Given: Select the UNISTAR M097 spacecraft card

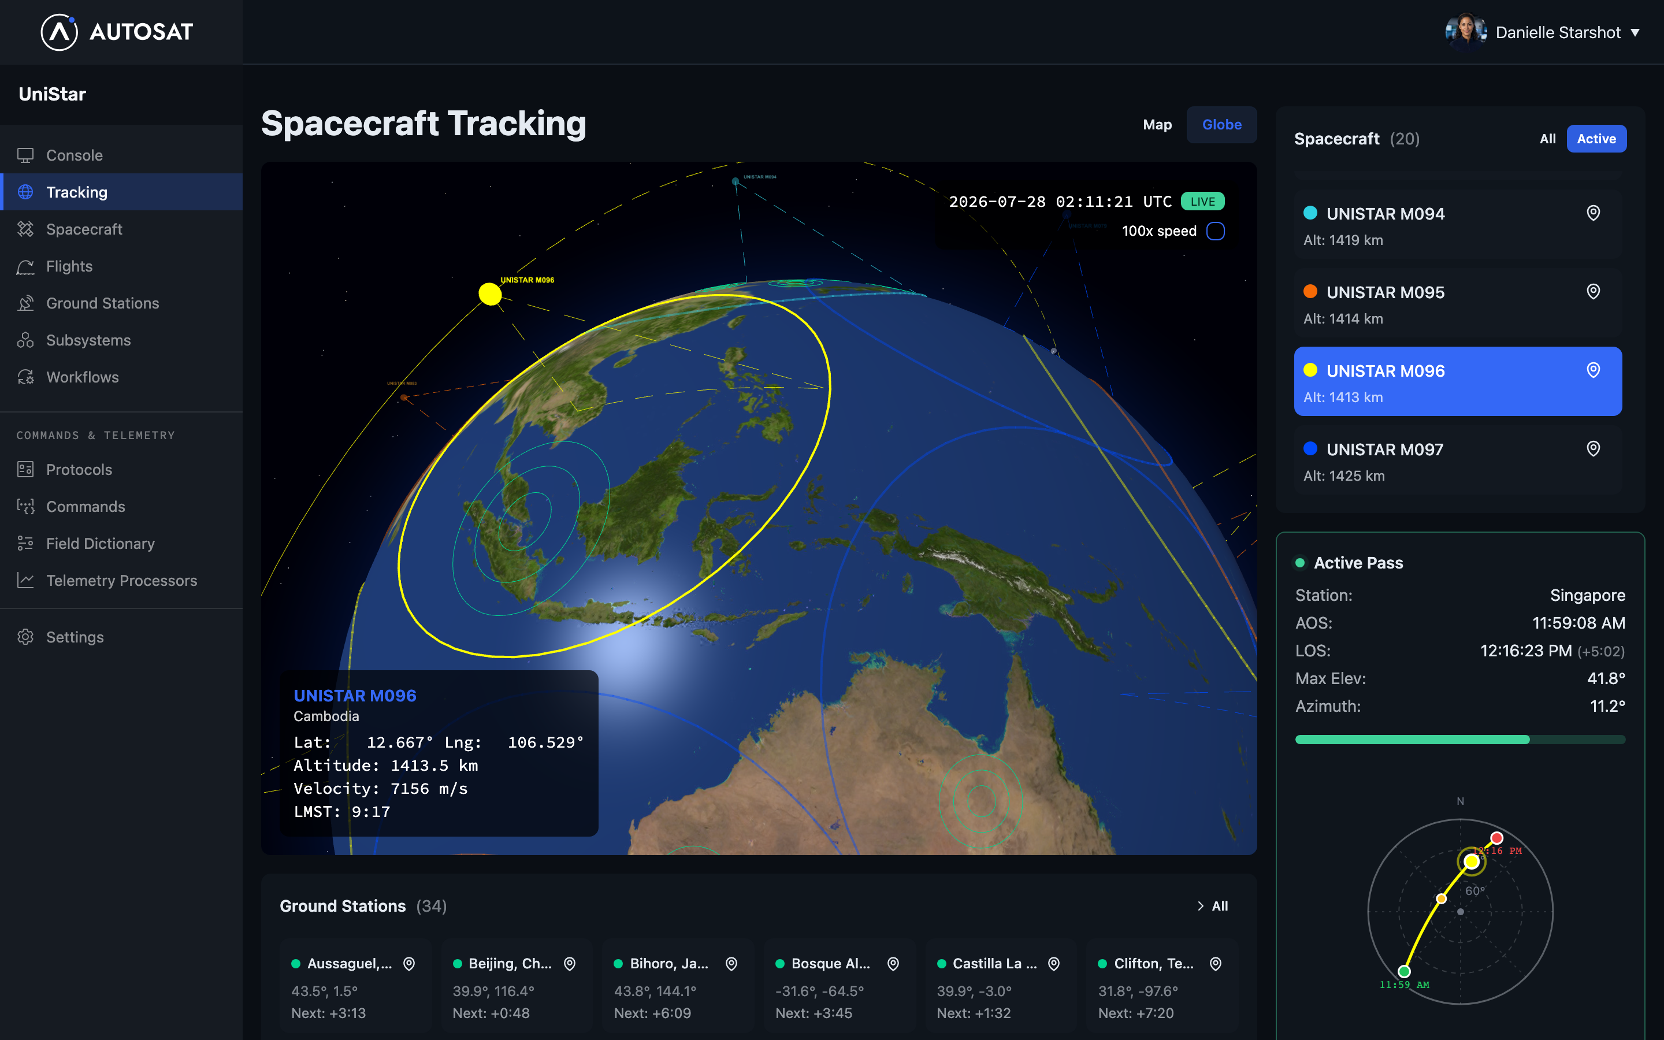Looking at the screenshot, I should [1458, 460].
